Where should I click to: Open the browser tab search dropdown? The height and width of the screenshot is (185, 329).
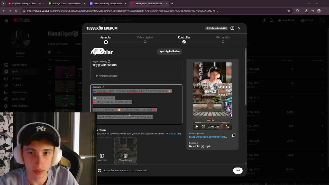pos(3,4)
